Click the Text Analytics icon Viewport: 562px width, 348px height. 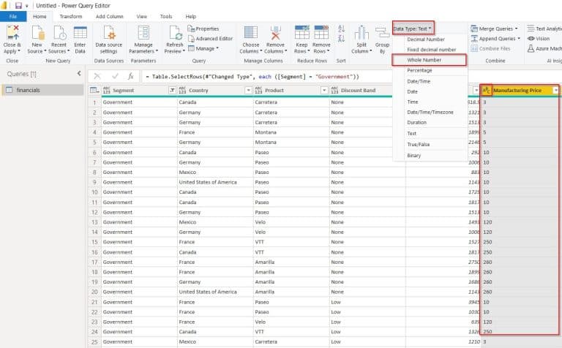point(531,29)
